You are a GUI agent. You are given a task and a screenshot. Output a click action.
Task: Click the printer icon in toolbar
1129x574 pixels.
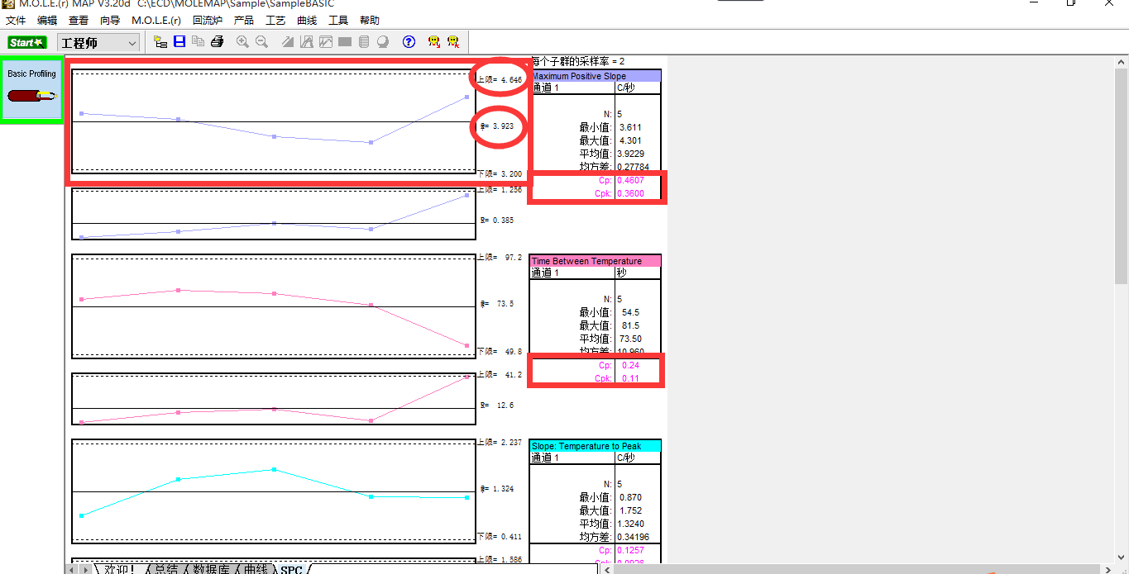point(217,42)
